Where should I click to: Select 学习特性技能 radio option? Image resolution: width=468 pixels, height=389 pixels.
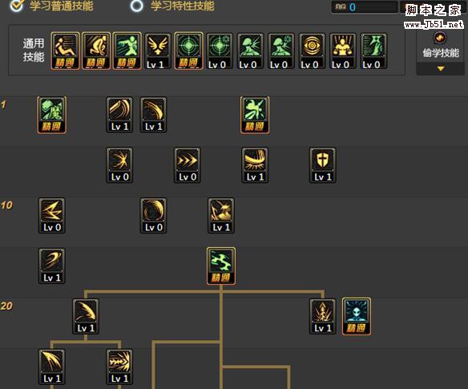click(137, 6)
